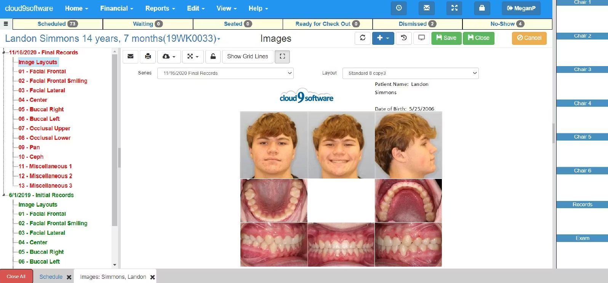Collapse the 6/1/2019 Initial Records tree node
Image resolution: width=608 pixels, height=283 pixels.
(x=4, y=195)
